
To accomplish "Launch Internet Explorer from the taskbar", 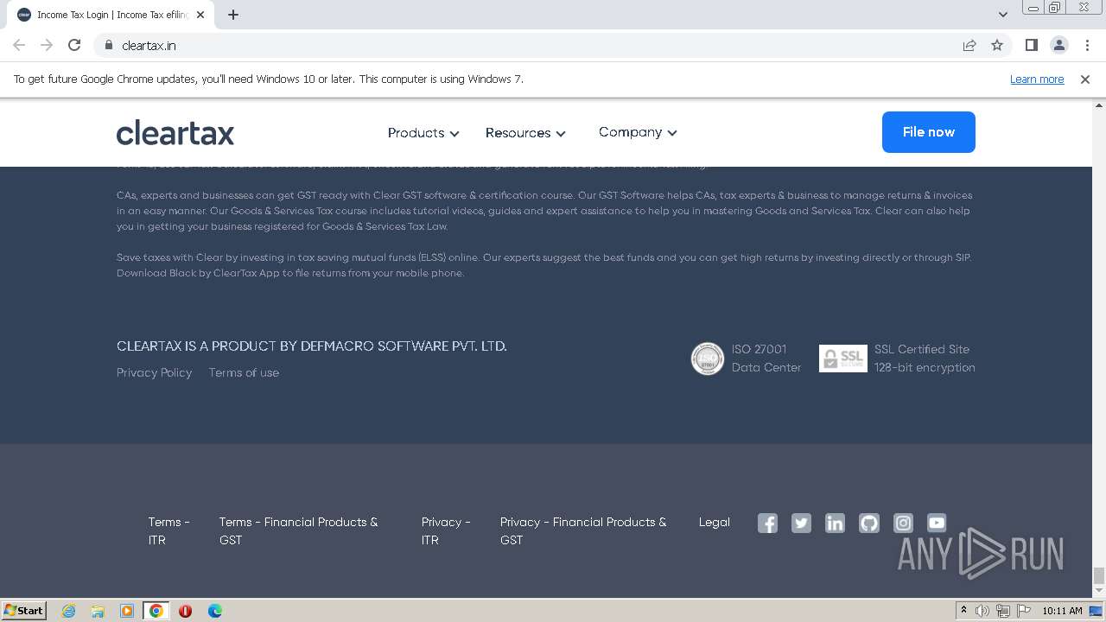I will pos(69,611).
